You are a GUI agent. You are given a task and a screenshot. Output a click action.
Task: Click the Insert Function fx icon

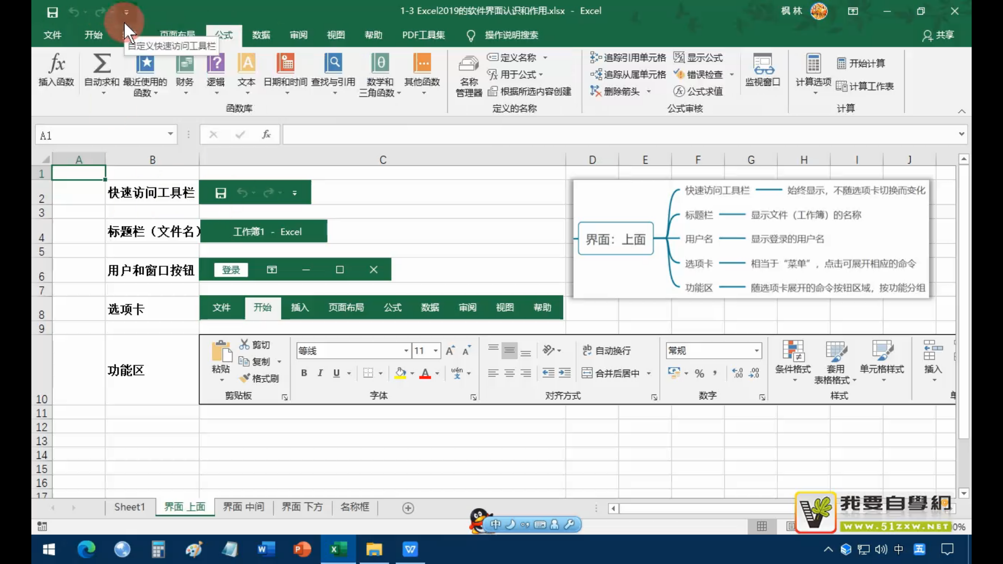pos(56,64)
